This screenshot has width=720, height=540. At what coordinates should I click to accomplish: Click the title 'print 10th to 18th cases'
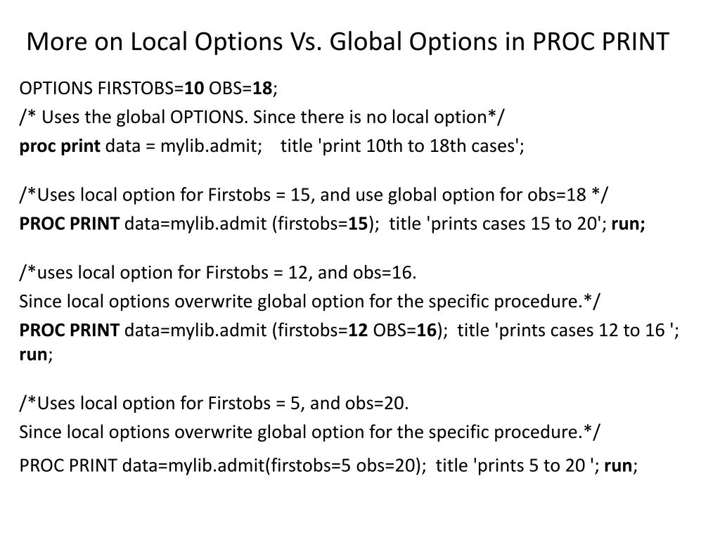click(x=402, y=146)
